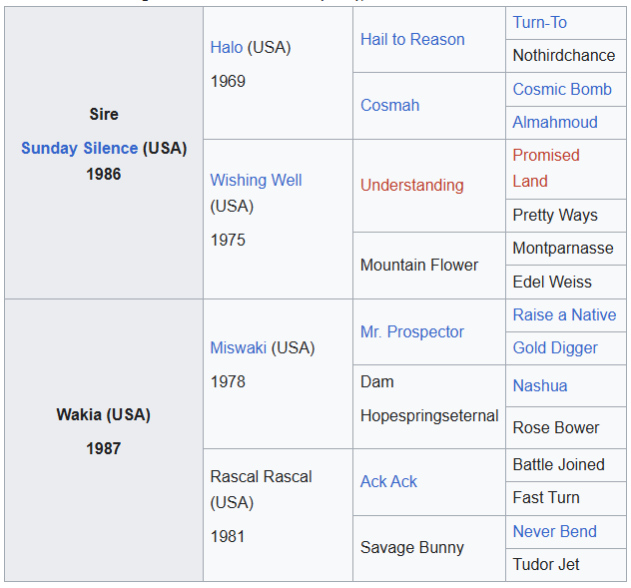This screenshot has height=588, width=631.
Task: Click the Battle Joined cell text
Action: click(x=558, y=465)
